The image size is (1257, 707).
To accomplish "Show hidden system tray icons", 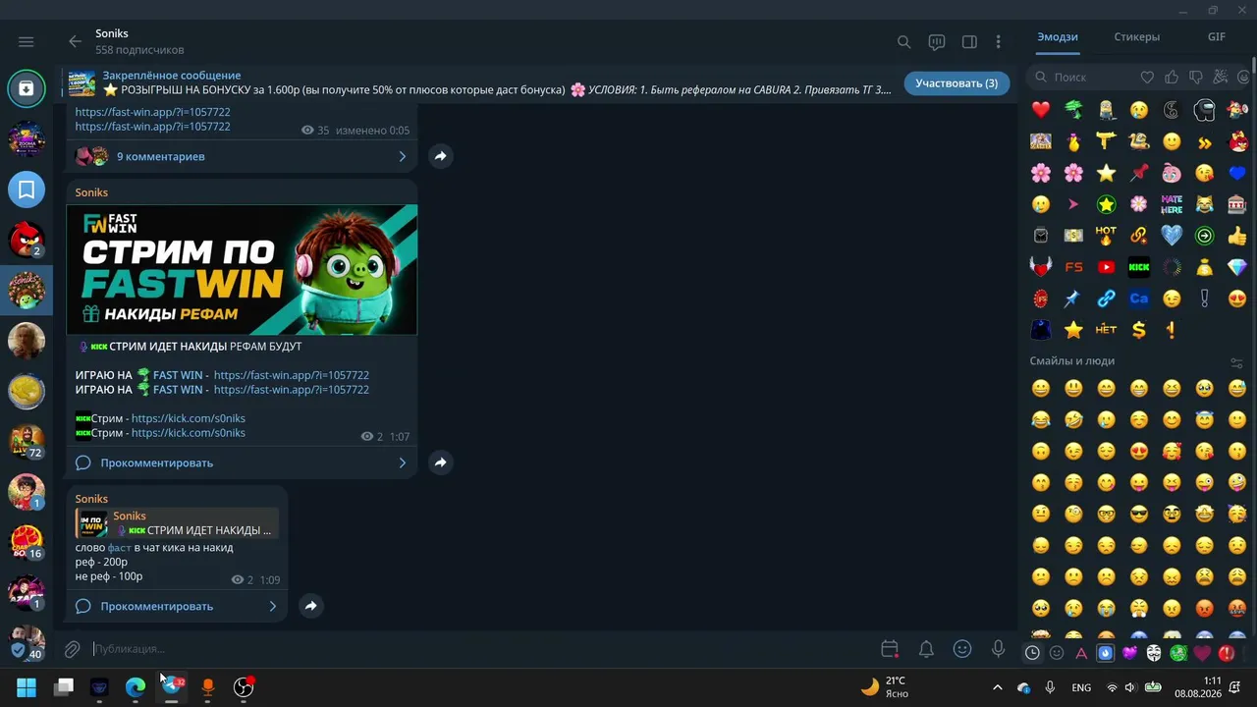I will pyautogui.click(x=998, y=687).
